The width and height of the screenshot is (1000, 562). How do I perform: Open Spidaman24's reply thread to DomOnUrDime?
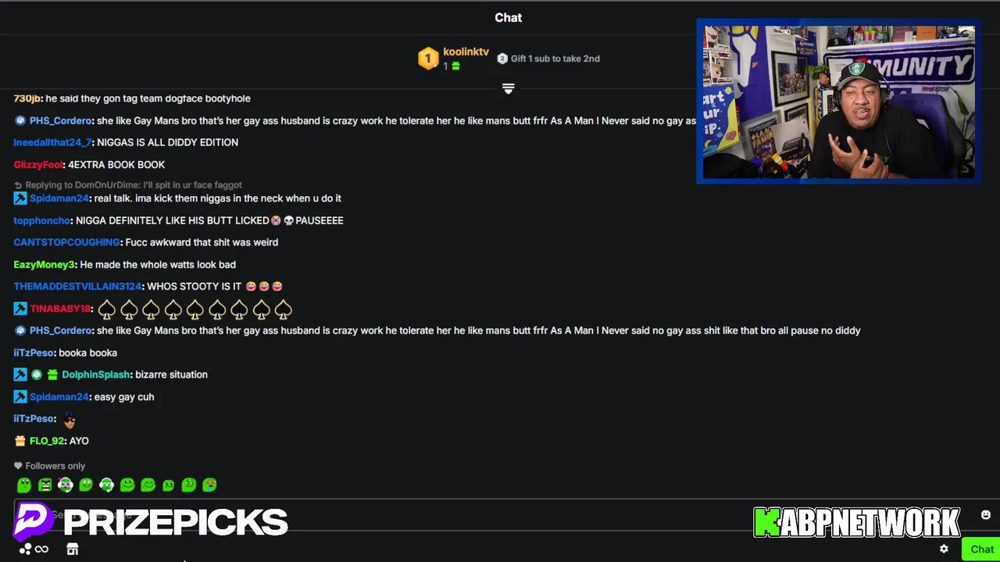(x=128, y=185)
